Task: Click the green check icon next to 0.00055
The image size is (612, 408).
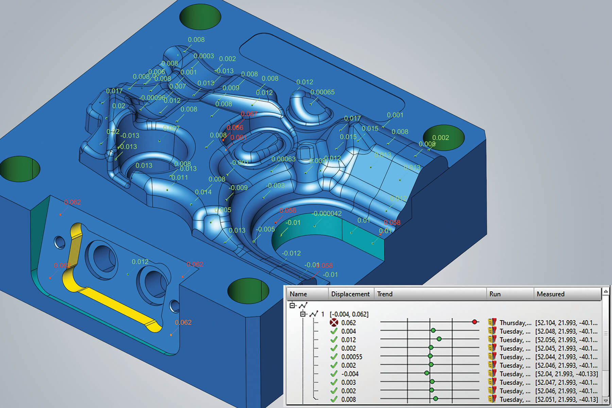Action: coord(334,356)
